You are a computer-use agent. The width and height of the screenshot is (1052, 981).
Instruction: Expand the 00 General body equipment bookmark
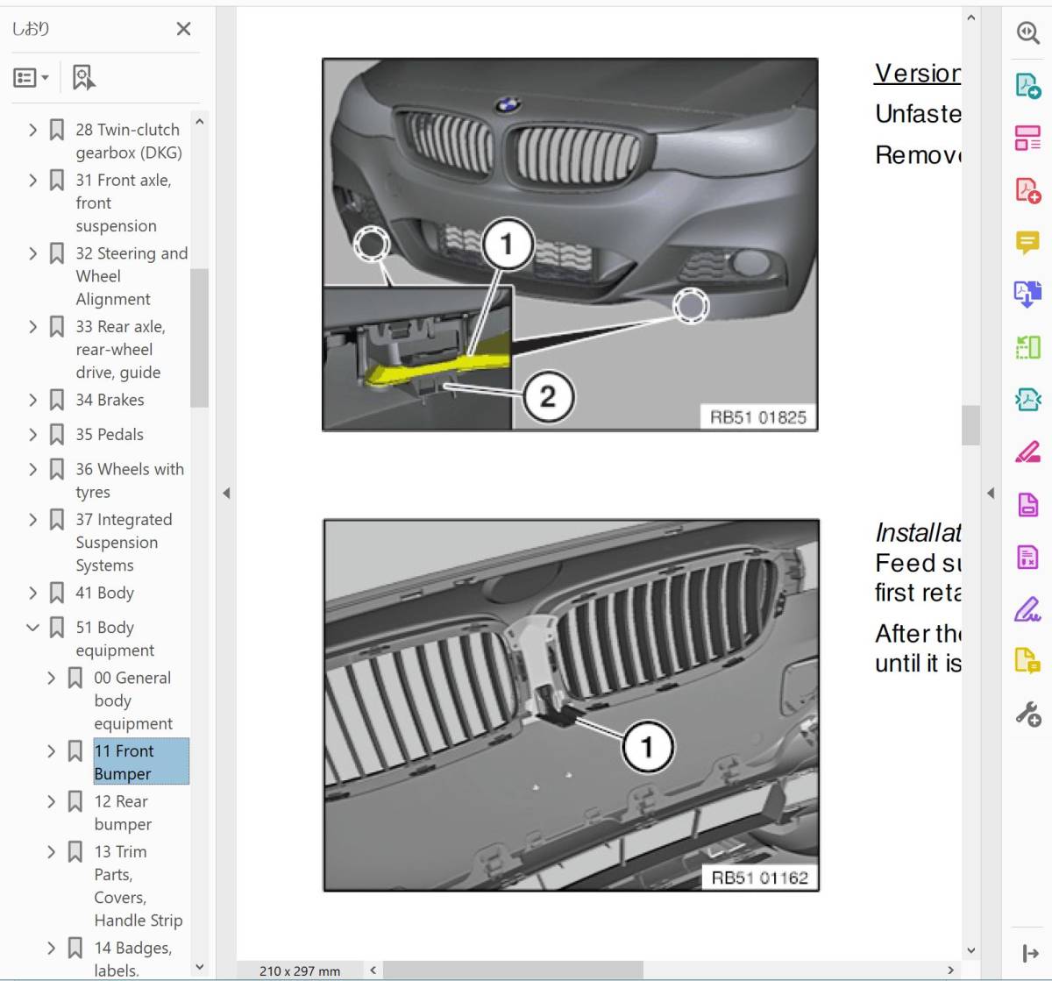coord(51,678)
